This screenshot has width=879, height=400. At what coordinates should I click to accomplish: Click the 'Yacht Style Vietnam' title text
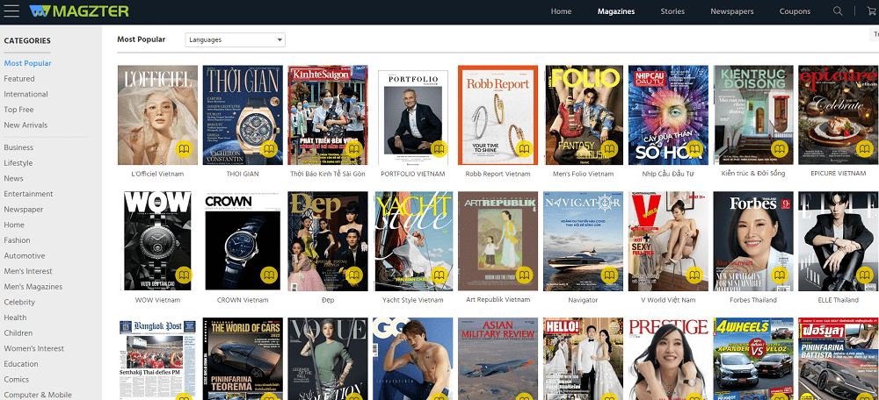point(413,300)
